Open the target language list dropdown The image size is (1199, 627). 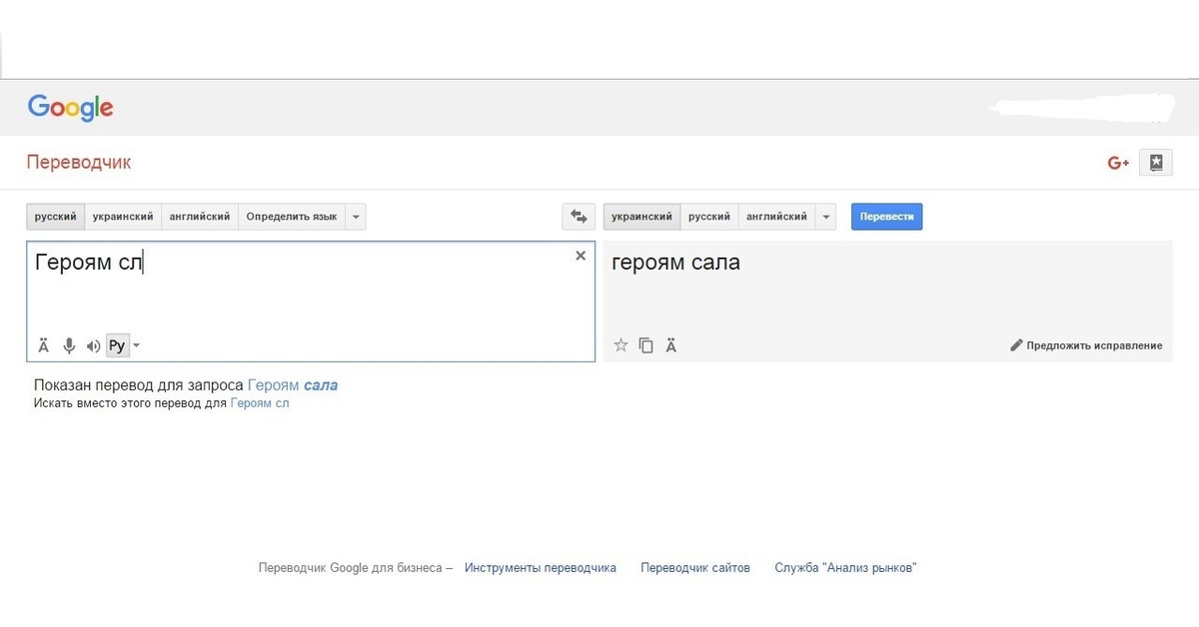[x=825, y=217]
